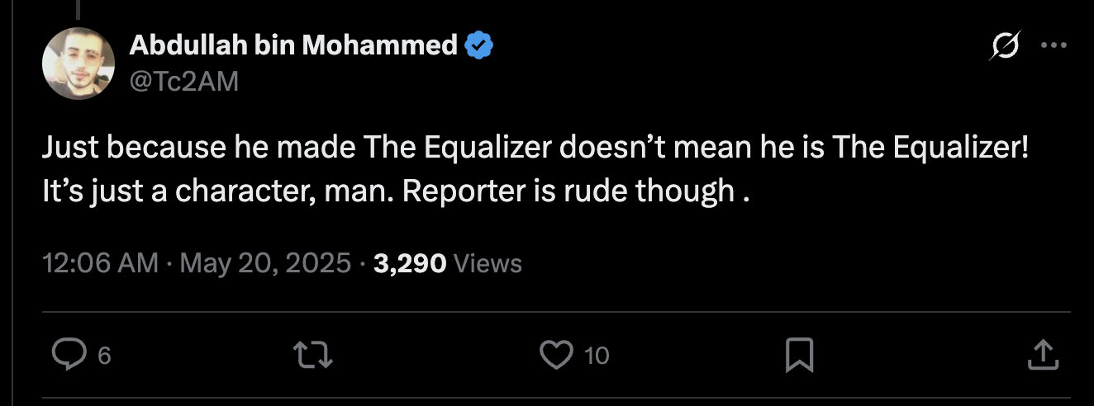Image resolution: width=1094 pixels, height=406 pixels.
Task: Click the reply count number 6
Action: click(104, 356)
